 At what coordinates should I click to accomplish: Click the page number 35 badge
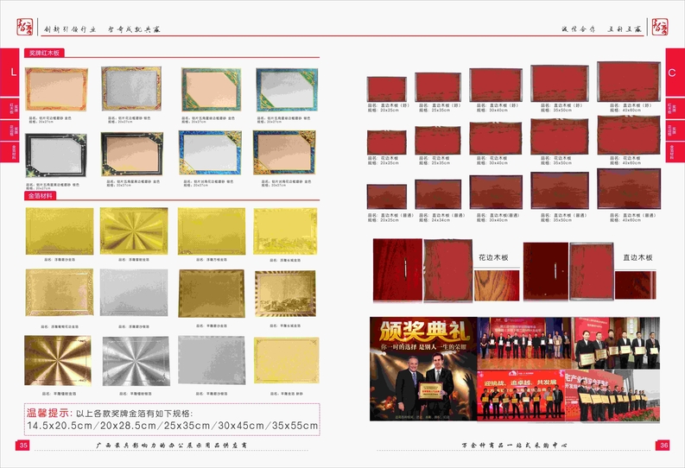[23, 445]
